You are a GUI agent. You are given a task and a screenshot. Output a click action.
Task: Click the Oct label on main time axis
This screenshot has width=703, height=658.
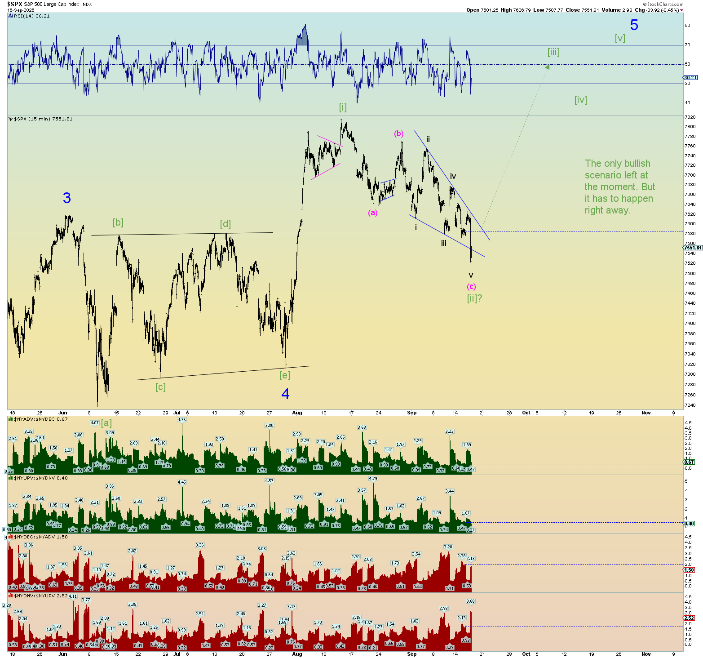click(x=526, y=413)
